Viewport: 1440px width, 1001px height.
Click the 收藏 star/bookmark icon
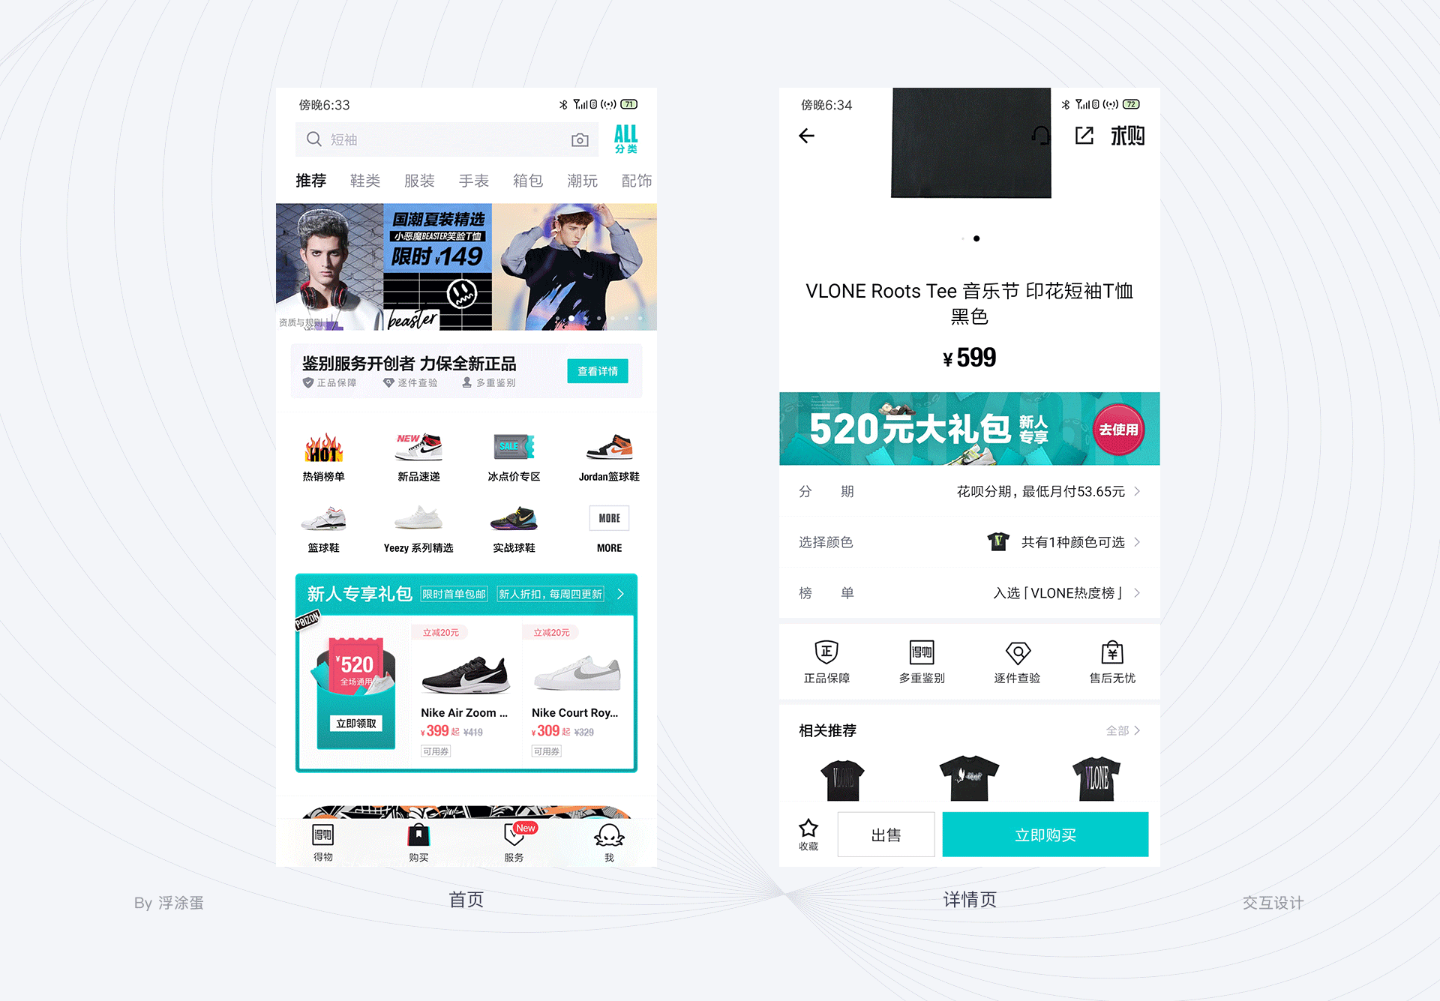pyautogui.click(x=806, y=827)
